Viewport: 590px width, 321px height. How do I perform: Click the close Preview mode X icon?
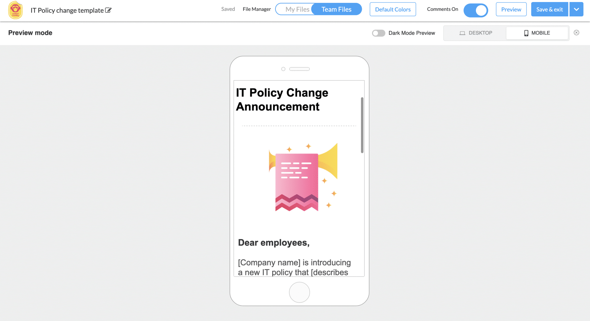click(x=577, y=33)
